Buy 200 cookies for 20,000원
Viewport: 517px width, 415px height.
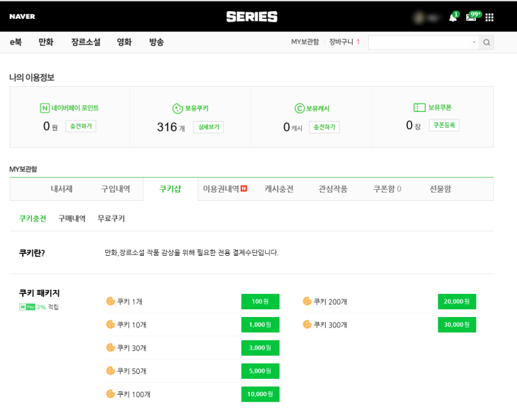click(x=456, y=302)
